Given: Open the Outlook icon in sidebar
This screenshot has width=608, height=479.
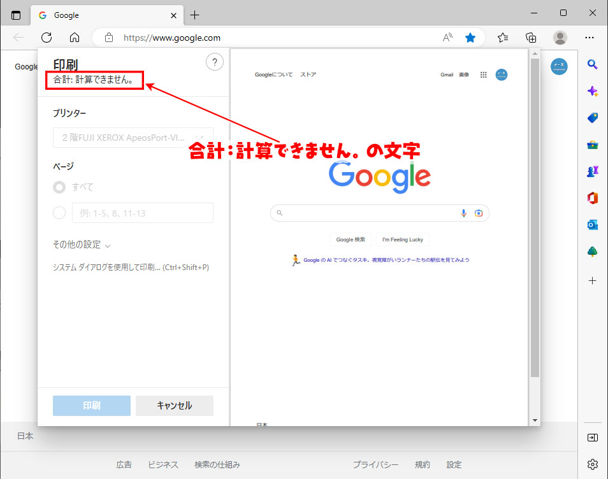Looking at the screenshot, I should pyautogui.click(x=592, y=225).
